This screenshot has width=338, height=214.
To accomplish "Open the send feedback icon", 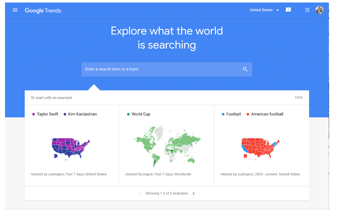I will [x=288, y=10].
